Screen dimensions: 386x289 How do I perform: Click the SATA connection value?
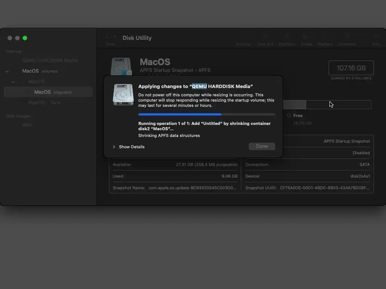pos(365,165)
